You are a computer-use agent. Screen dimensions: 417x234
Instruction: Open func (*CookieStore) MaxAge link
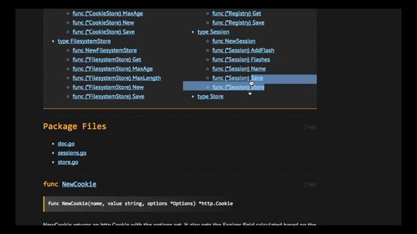pos(108,13)
